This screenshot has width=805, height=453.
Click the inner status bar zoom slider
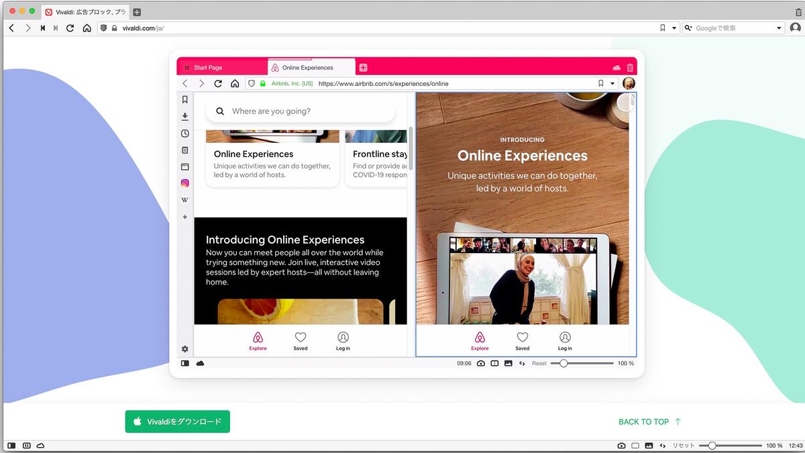tap(582, 363)
